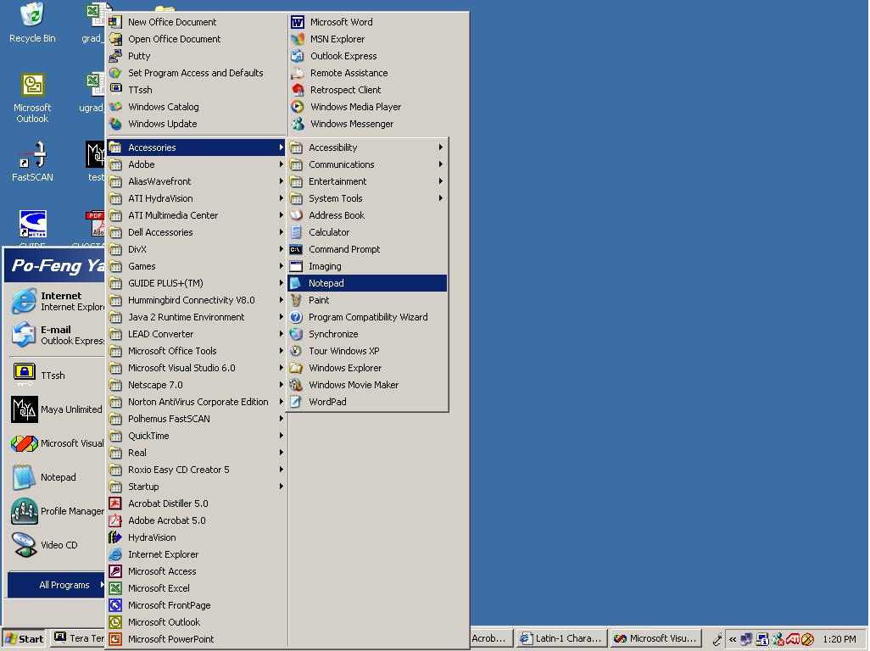Expand the Roxio Easy CD Creator 5 arrow
This screenshot has height=651, width=870.
282,470
